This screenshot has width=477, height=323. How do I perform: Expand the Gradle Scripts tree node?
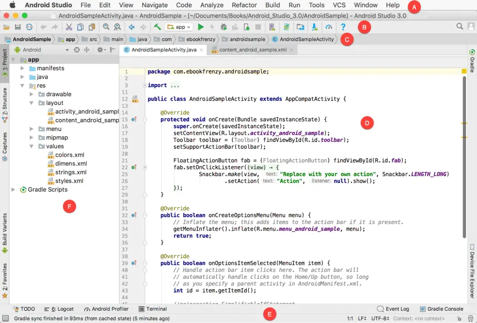coord(13,190)
